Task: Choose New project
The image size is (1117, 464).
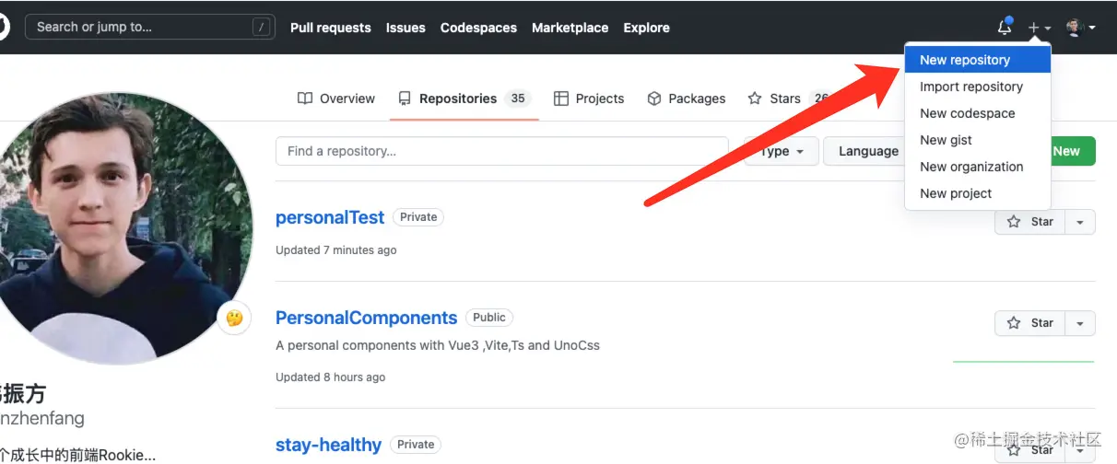Action: pos(978,193)
